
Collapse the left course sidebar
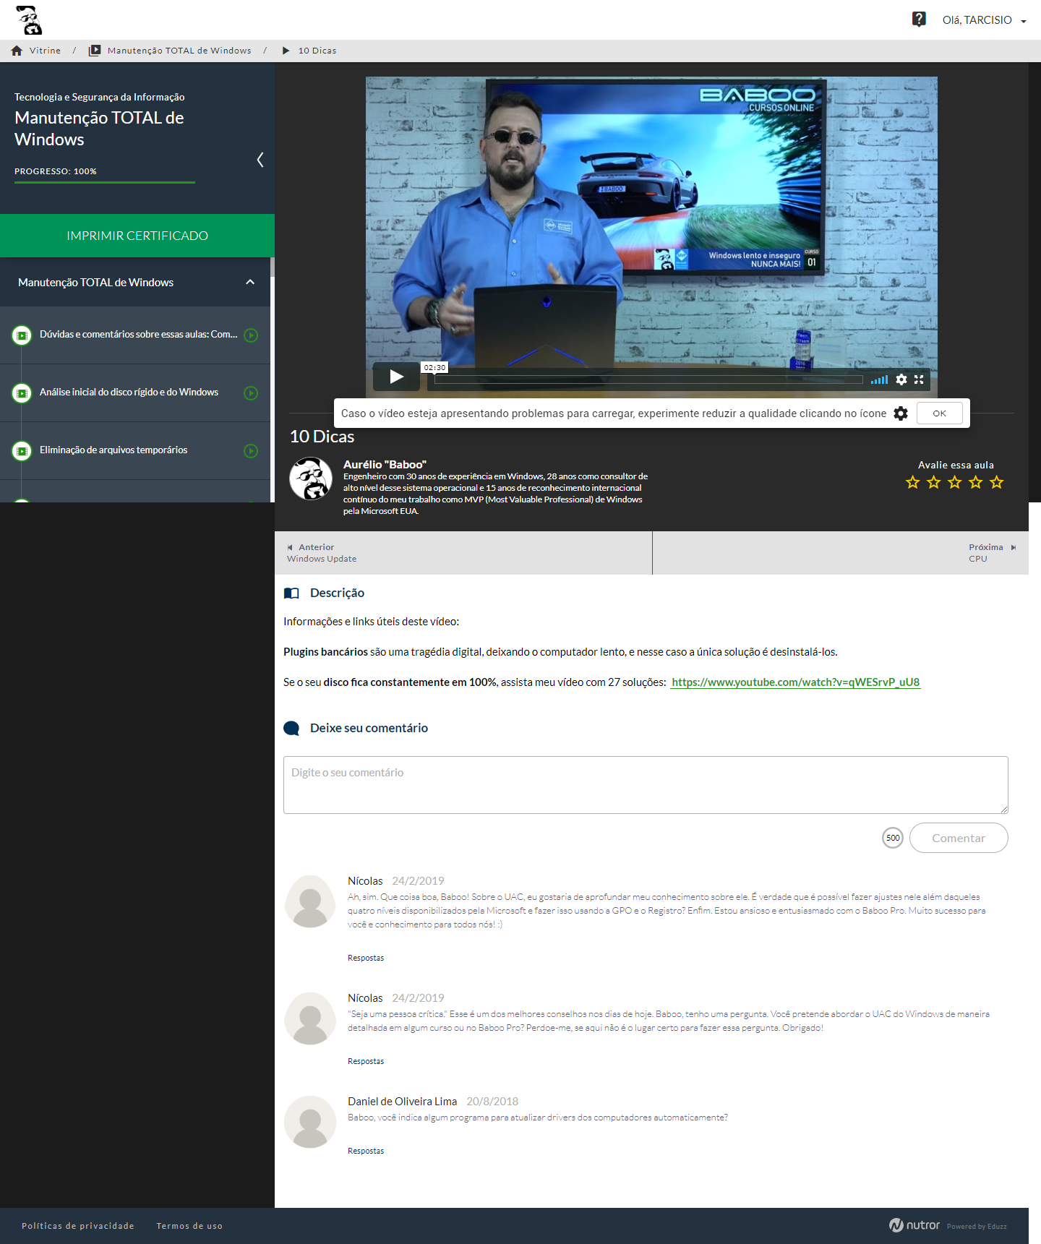coord(260,160)
